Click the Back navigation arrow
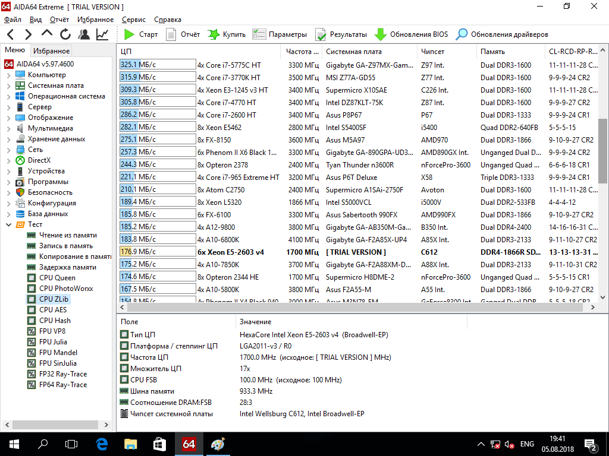Image resolution: width=609 pixels, height=456 pixels. coord(11,34)
